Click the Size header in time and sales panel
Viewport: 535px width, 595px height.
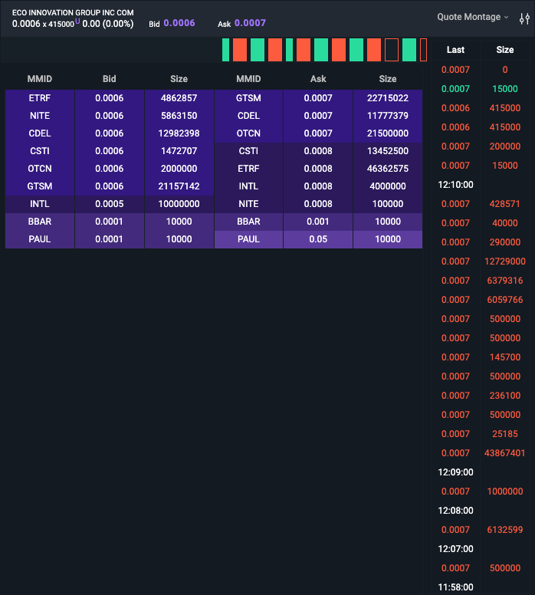click(x=504, y=50)
